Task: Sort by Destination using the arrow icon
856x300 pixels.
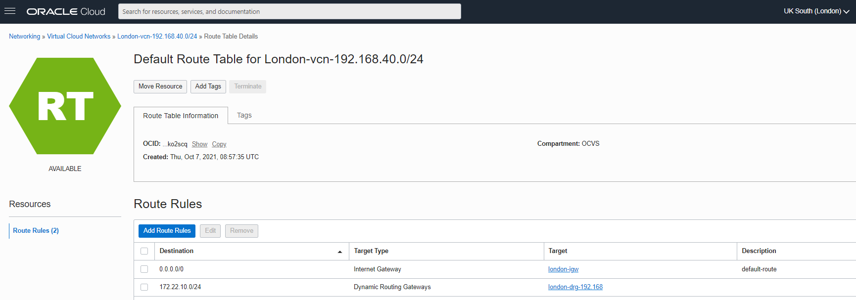Action: pos(340,252)
